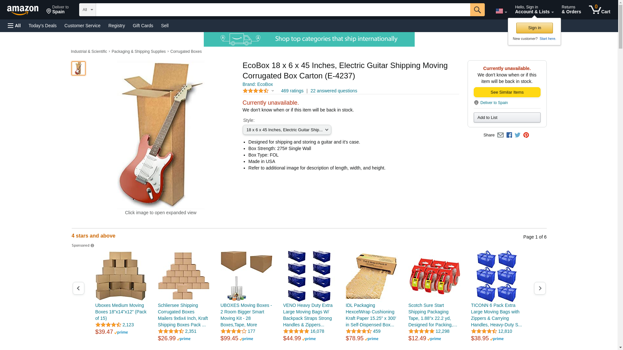This screenshot has height=350, width=623.
Task: Open the Amazon logo homepage
Action: (x=23, y=10)
